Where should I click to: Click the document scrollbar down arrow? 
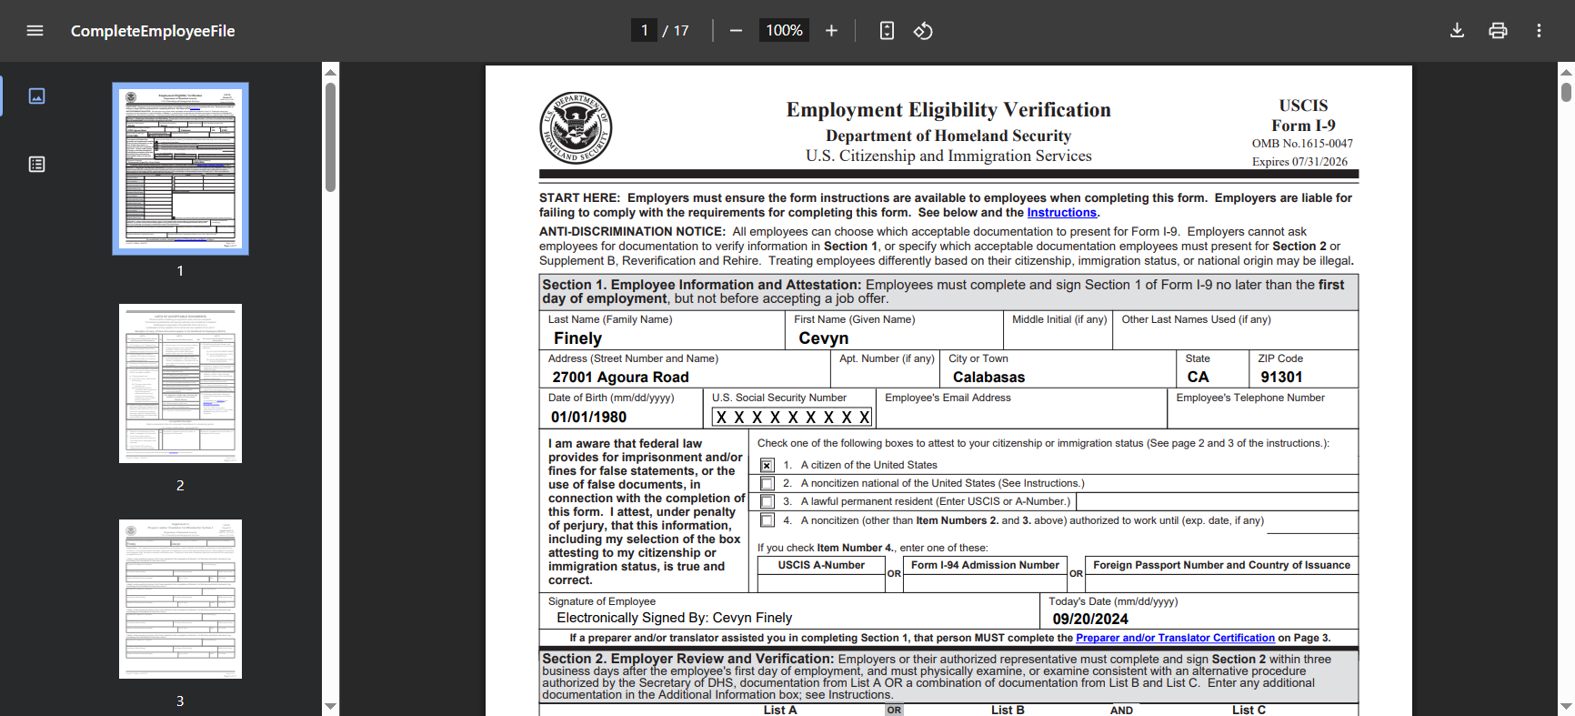click(1567, 707)
